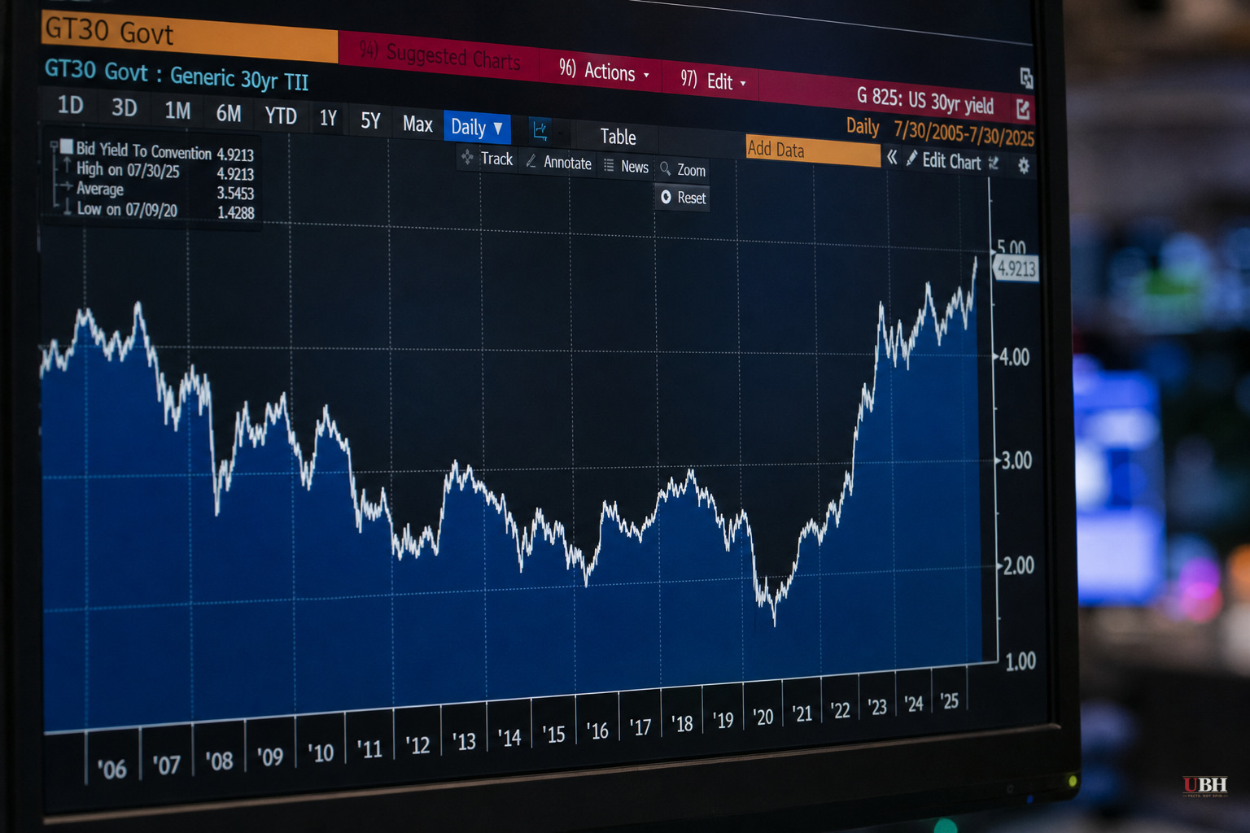
Task: Select the 1M range tab
Action: coord(177,110)
